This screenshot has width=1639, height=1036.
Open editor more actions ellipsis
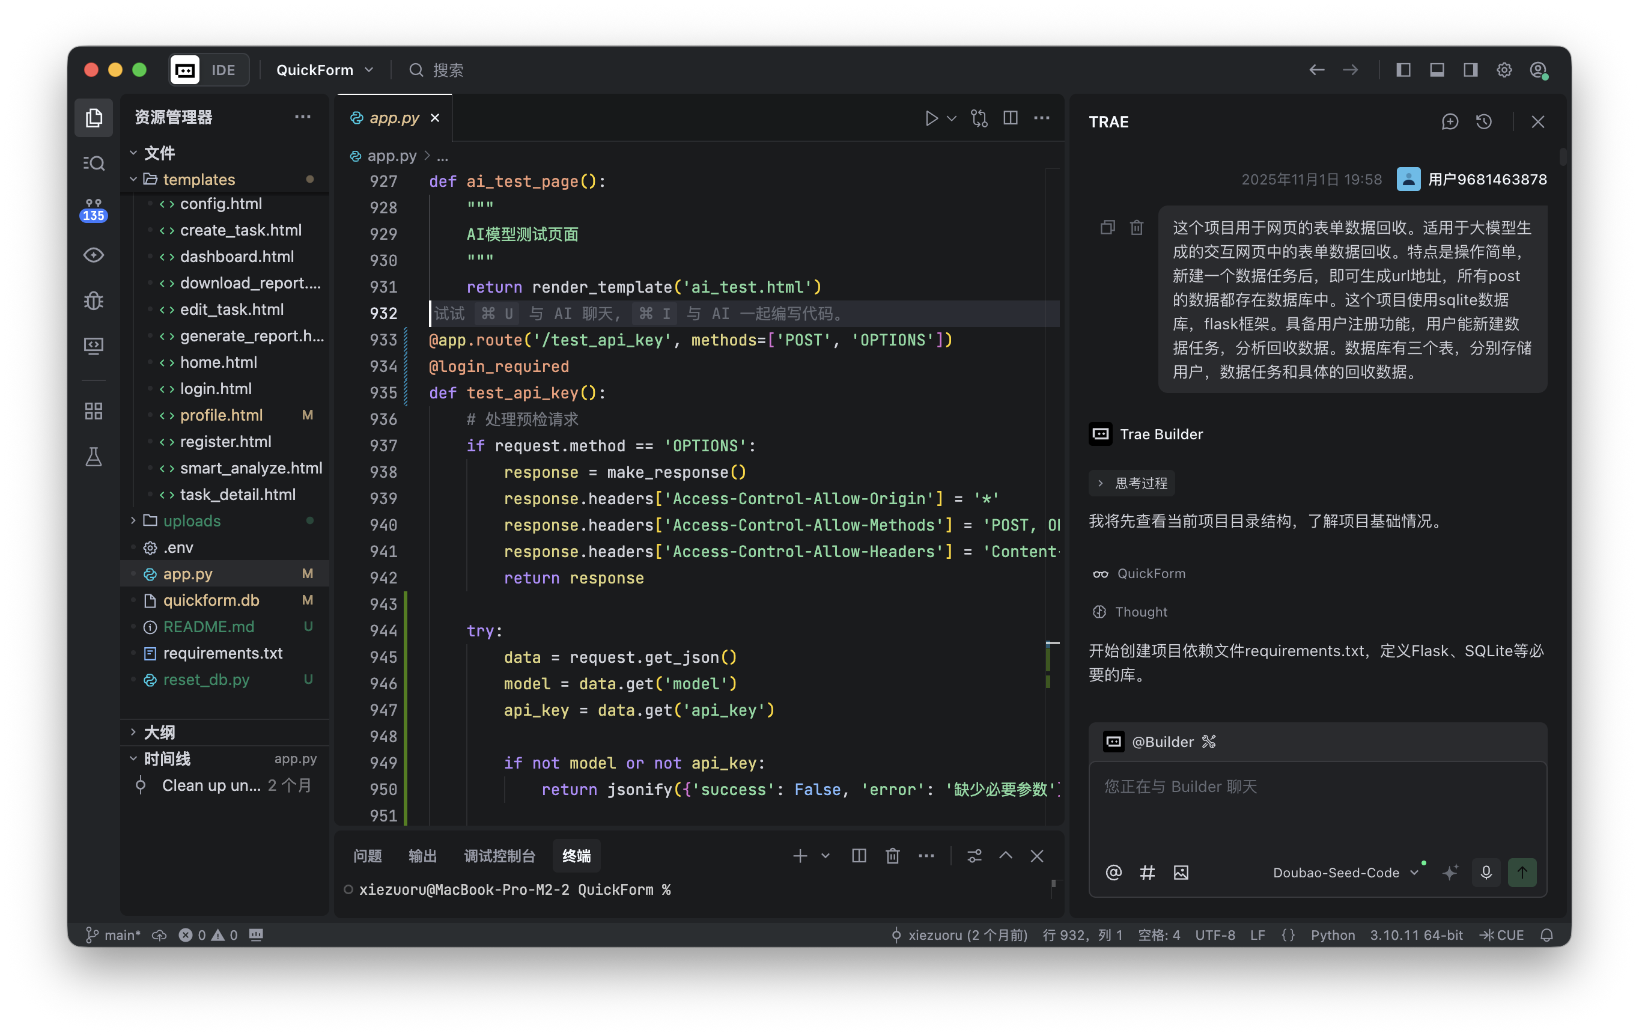1041,118
